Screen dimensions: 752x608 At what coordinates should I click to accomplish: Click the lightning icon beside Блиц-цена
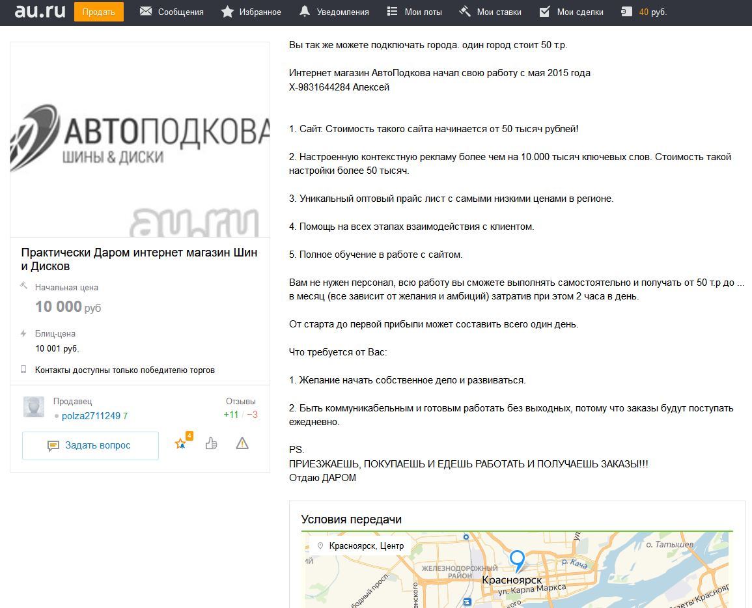point(23,333)
